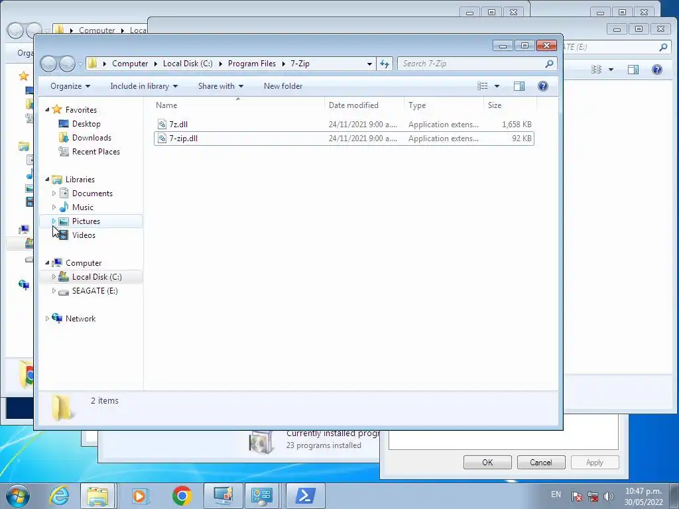This screenshot has height=509, width=679.
Task: Select Local Disk (C:) in navigation pane
Action: pyautogui.click(x=97, y=277)
